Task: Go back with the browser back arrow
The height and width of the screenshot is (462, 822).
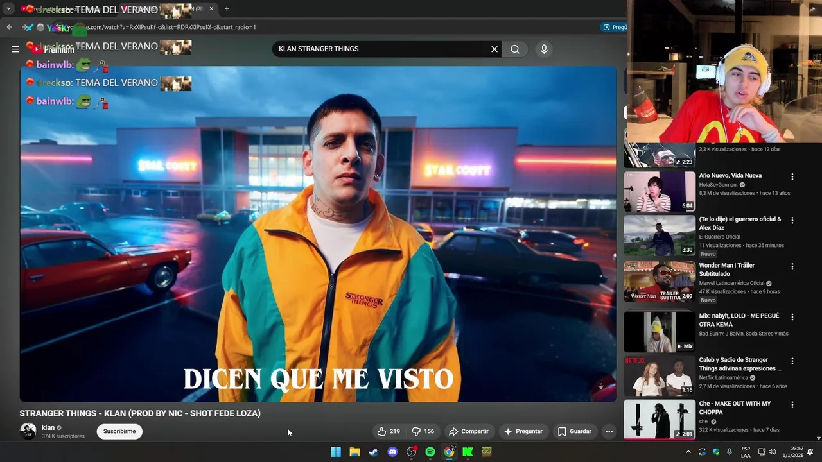Action: pyautogui.click(x=9, y=27)
